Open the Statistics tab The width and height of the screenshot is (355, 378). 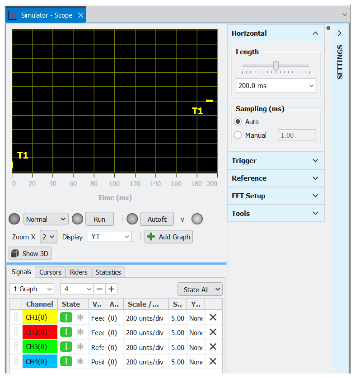click(108, 272)
